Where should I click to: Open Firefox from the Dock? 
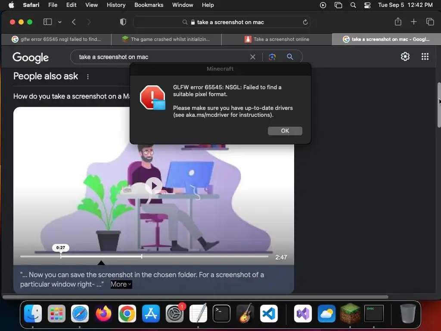coord(103,313)
